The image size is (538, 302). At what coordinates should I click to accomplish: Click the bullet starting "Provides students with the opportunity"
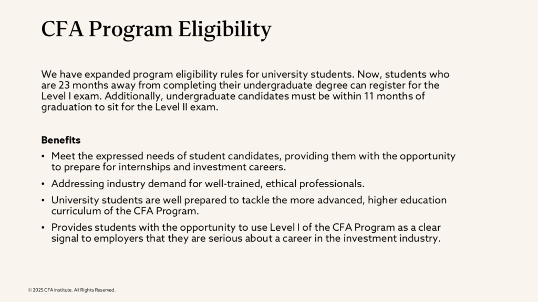[x=246, y=228]
